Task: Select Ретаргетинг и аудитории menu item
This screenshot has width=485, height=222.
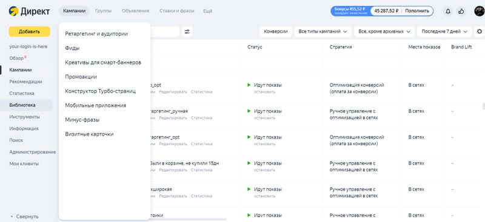Action: click(96, 34)
